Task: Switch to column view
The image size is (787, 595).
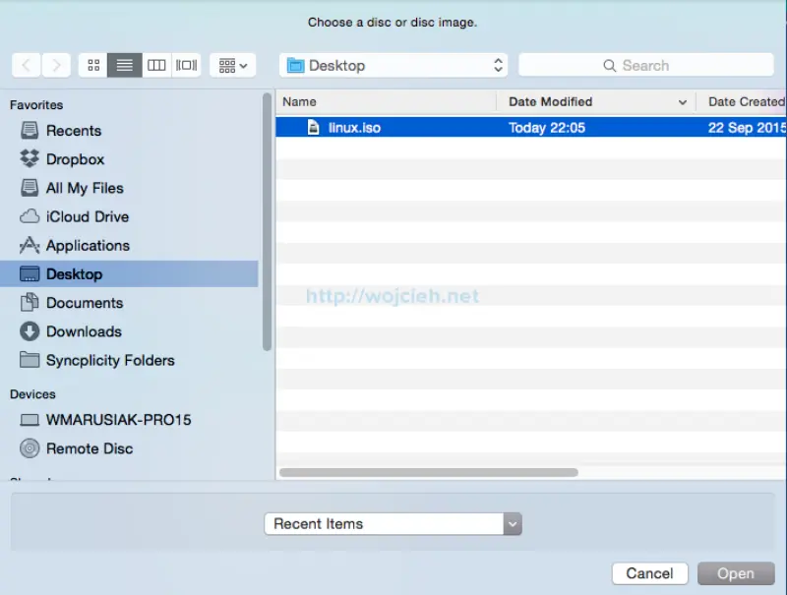Action: click(156, 65)
